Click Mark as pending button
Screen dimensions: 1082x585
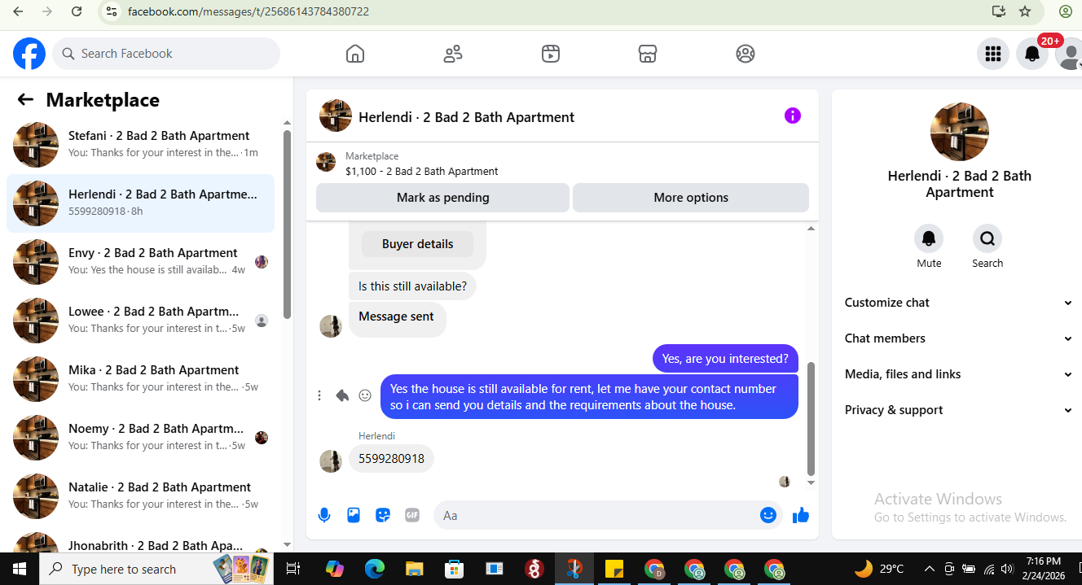click(x=442, y=198)
